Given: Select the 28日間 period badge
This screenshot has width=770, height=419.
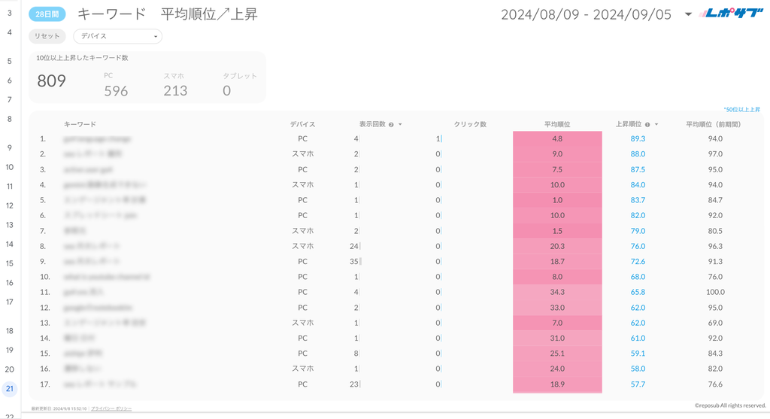Looking at the screenshot, I should [47, 14].
